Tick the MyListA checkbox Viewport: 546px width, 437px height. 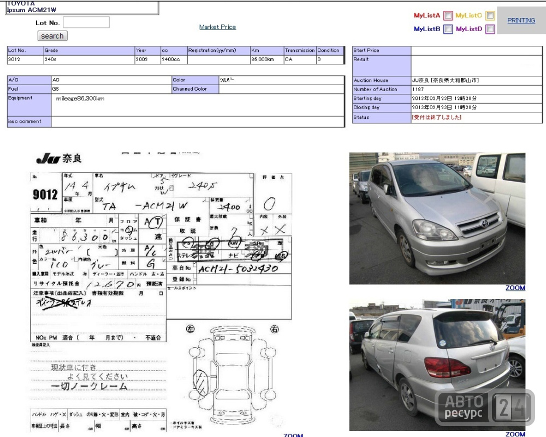(x=448, y=15)
